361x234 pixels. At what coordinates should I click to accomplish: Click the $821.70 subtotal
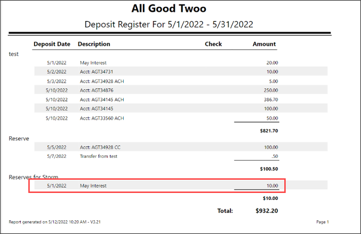[269, 131]
